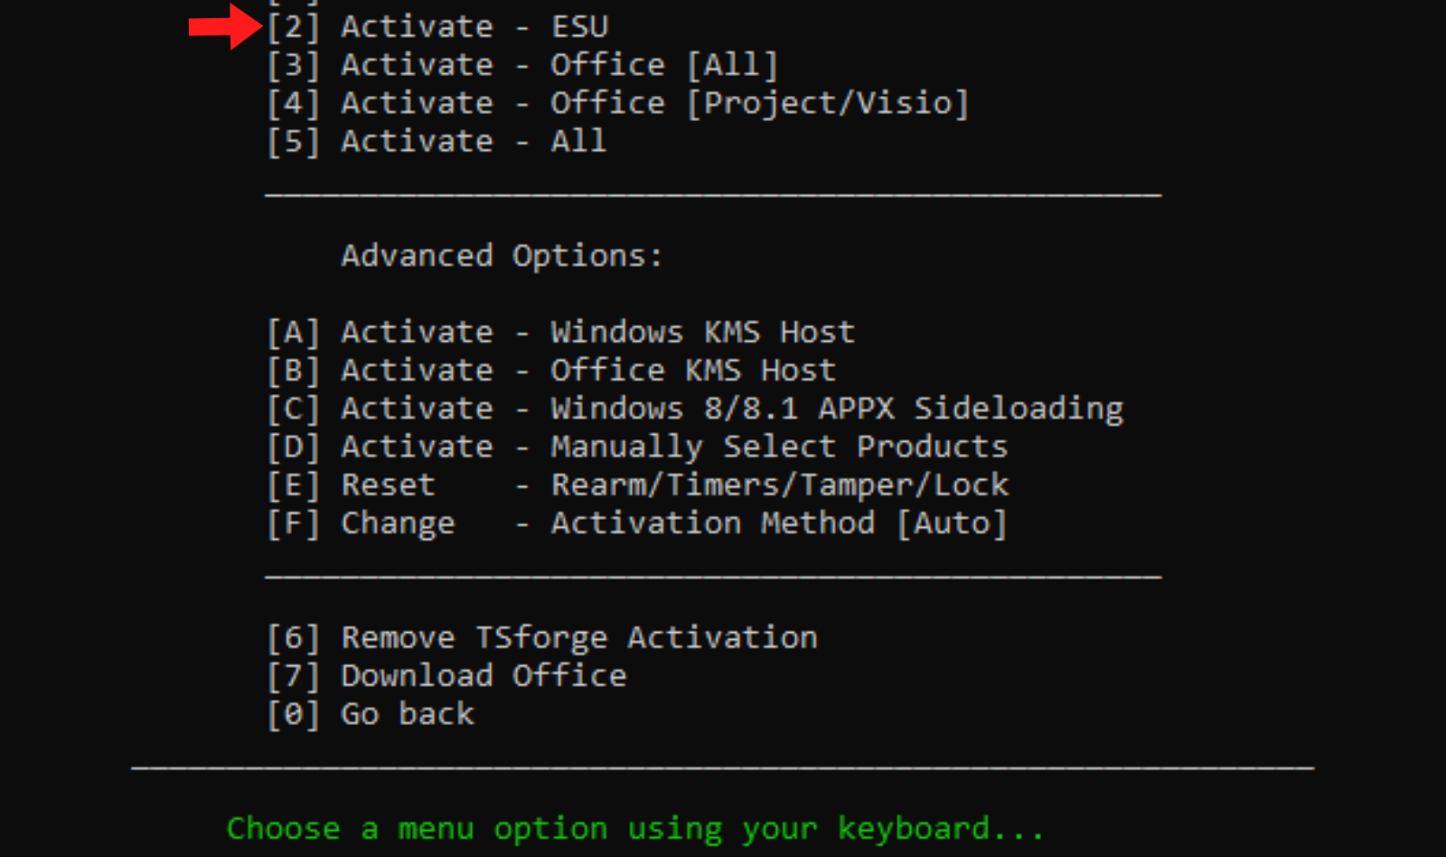Image resolution: width=1446 pixels, height=857 pixels.
Task: Select Activate - Office [Project/Visio] option
Action: [x=617, y=103]
